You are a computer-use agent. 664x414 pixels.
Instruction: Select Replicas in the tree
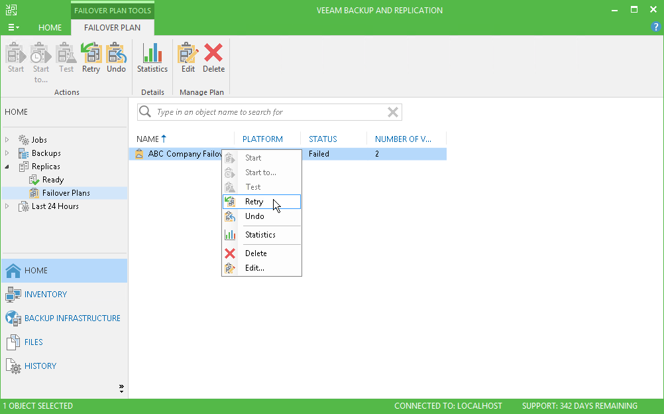[x=46, y=167]
